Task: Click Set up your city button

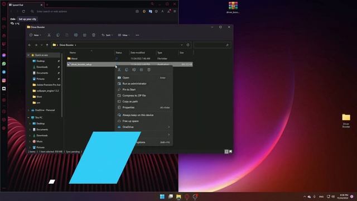Action: [27, 19]
